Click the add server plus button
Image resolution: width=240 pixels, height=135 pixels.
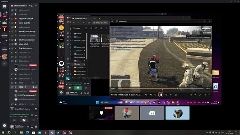pyautogui.click(x=4, y=63)
